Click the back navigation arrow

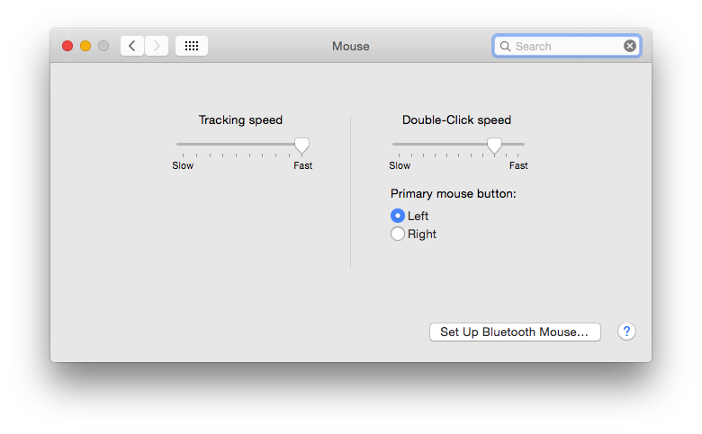[x=132, y=46]
